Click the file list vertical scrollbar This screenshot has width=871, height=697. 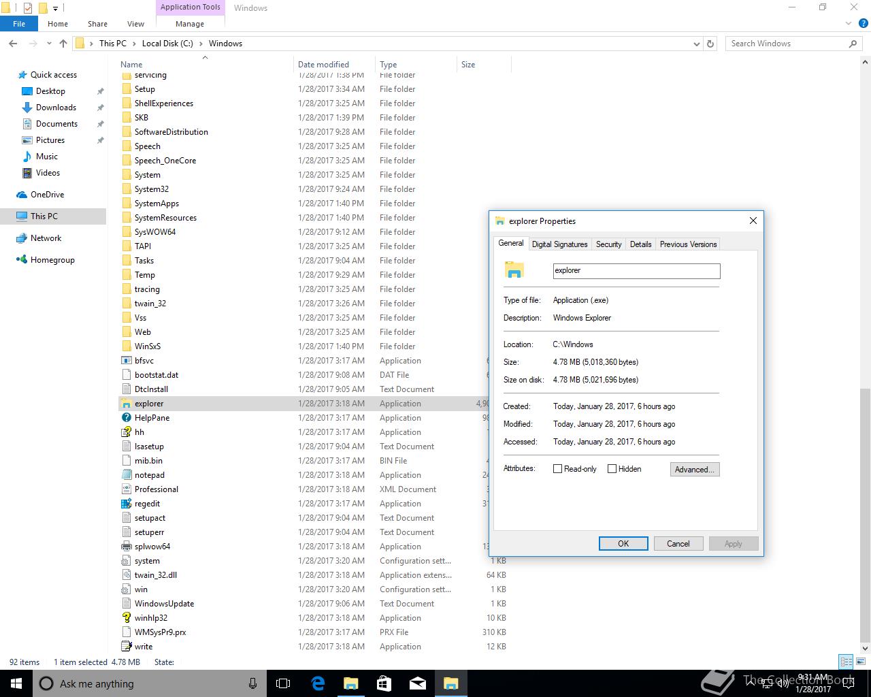865,515
